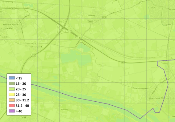175x122 pixels.
Task: Click the '> 40' legend label text
Action: click(x=19, y=111)
